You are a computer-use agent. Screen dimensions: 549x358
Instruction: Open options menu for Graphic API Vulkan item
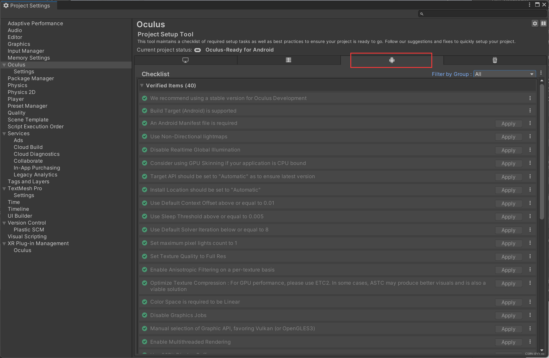click(530, 329)
